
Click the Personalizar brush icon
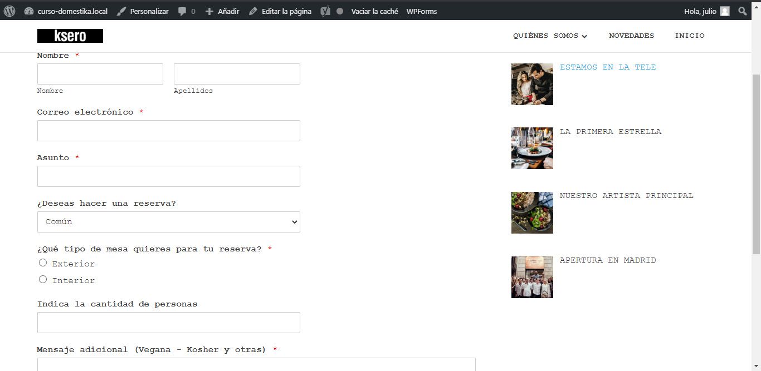pos(121,11)
